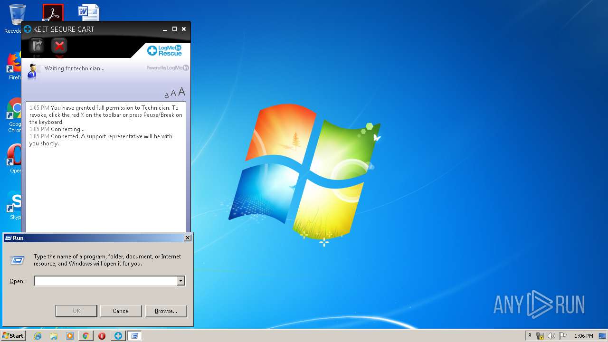The height and width of the screenshot is (342, 608).
Task: Open Opera from the taskbar
Action: [102, 336]
